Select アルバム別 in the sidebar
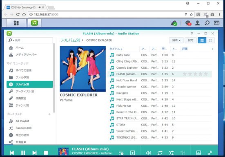This screenshot has height=157, width=225. click(x=29, y=84)
